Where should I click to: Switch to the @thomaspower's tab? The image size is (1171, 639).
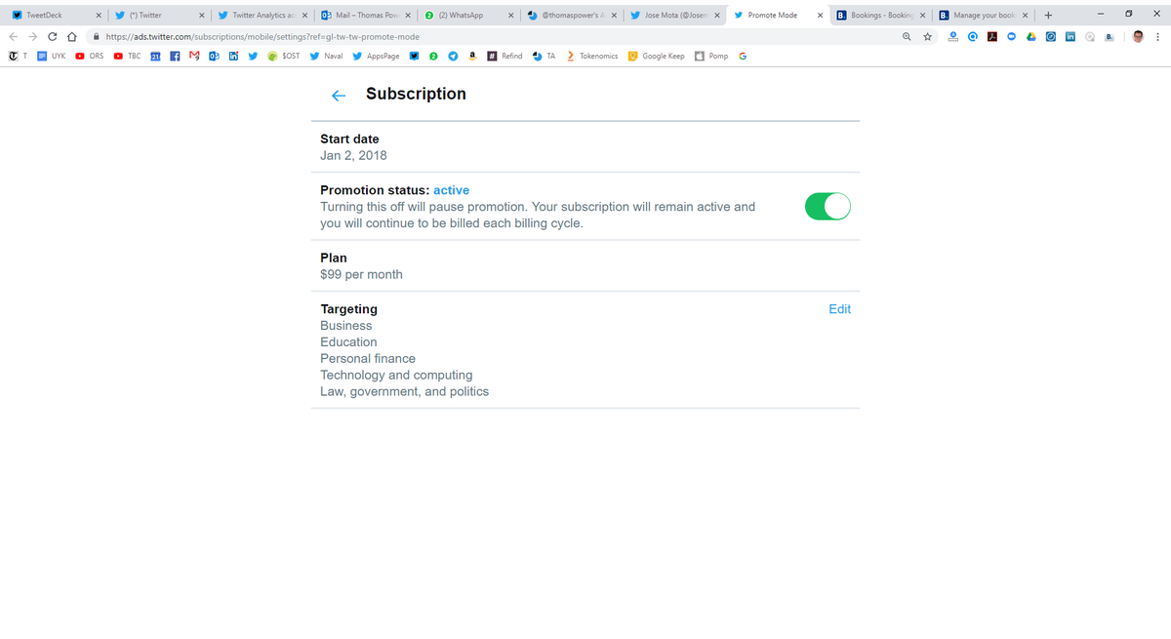[x=573, y=15]
